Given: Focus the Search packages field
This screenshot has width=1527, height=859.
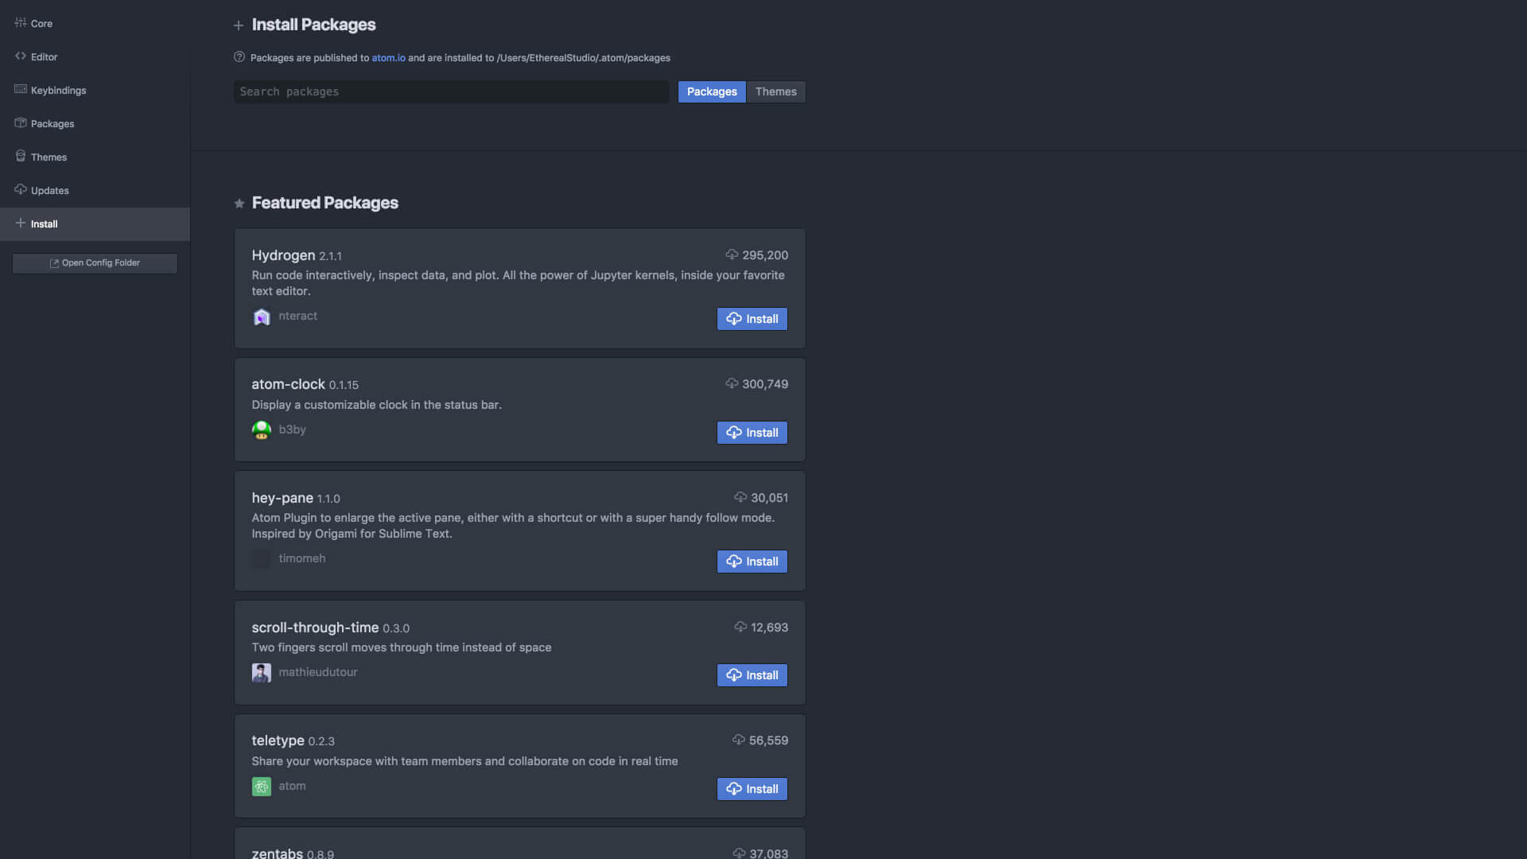Looking at the screenshot, I should click(x=451, y=91).
